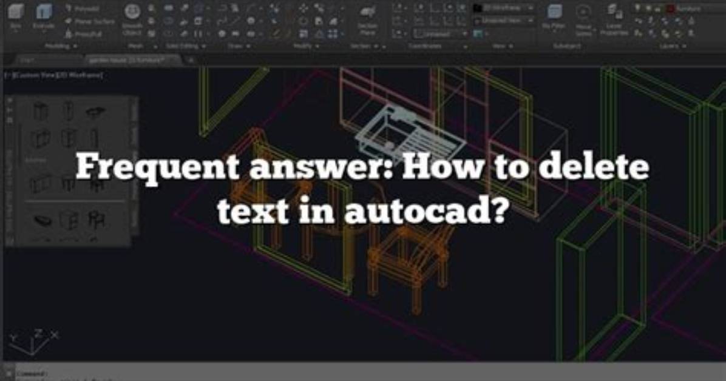Open the Unsaved View dropdown

(504, 21)
